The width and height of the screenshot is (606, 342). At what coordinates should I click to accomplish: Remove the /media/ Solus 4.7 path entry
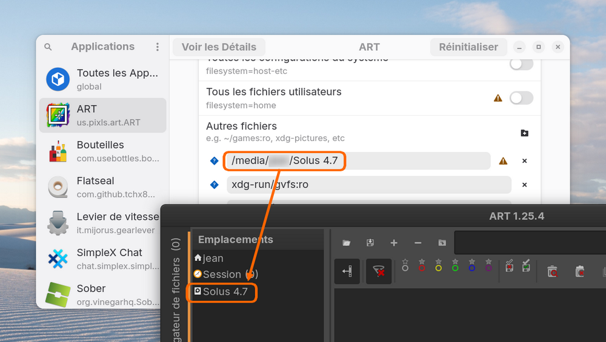(525, 161)
